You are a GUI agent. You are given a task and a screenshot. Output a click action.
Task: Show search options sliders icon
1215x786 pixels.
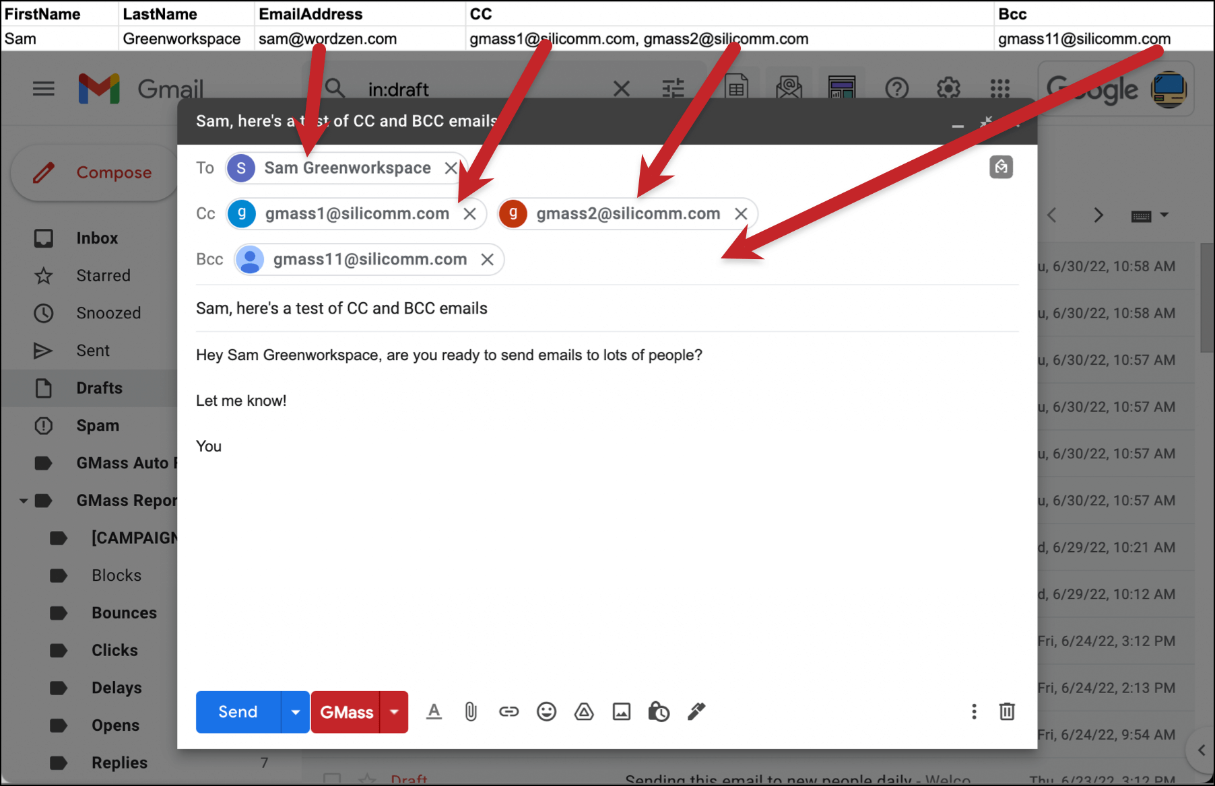click(x=673, y=88)
